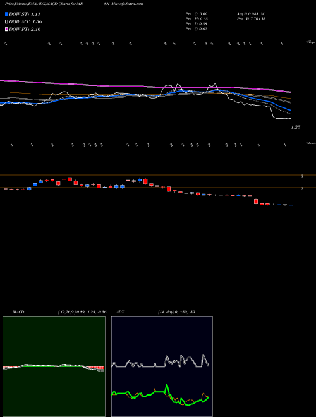The image size is (316, 417).
Task: Select the 'DOW ST: 1.11' legend text
Action: (x=25, y=14)
